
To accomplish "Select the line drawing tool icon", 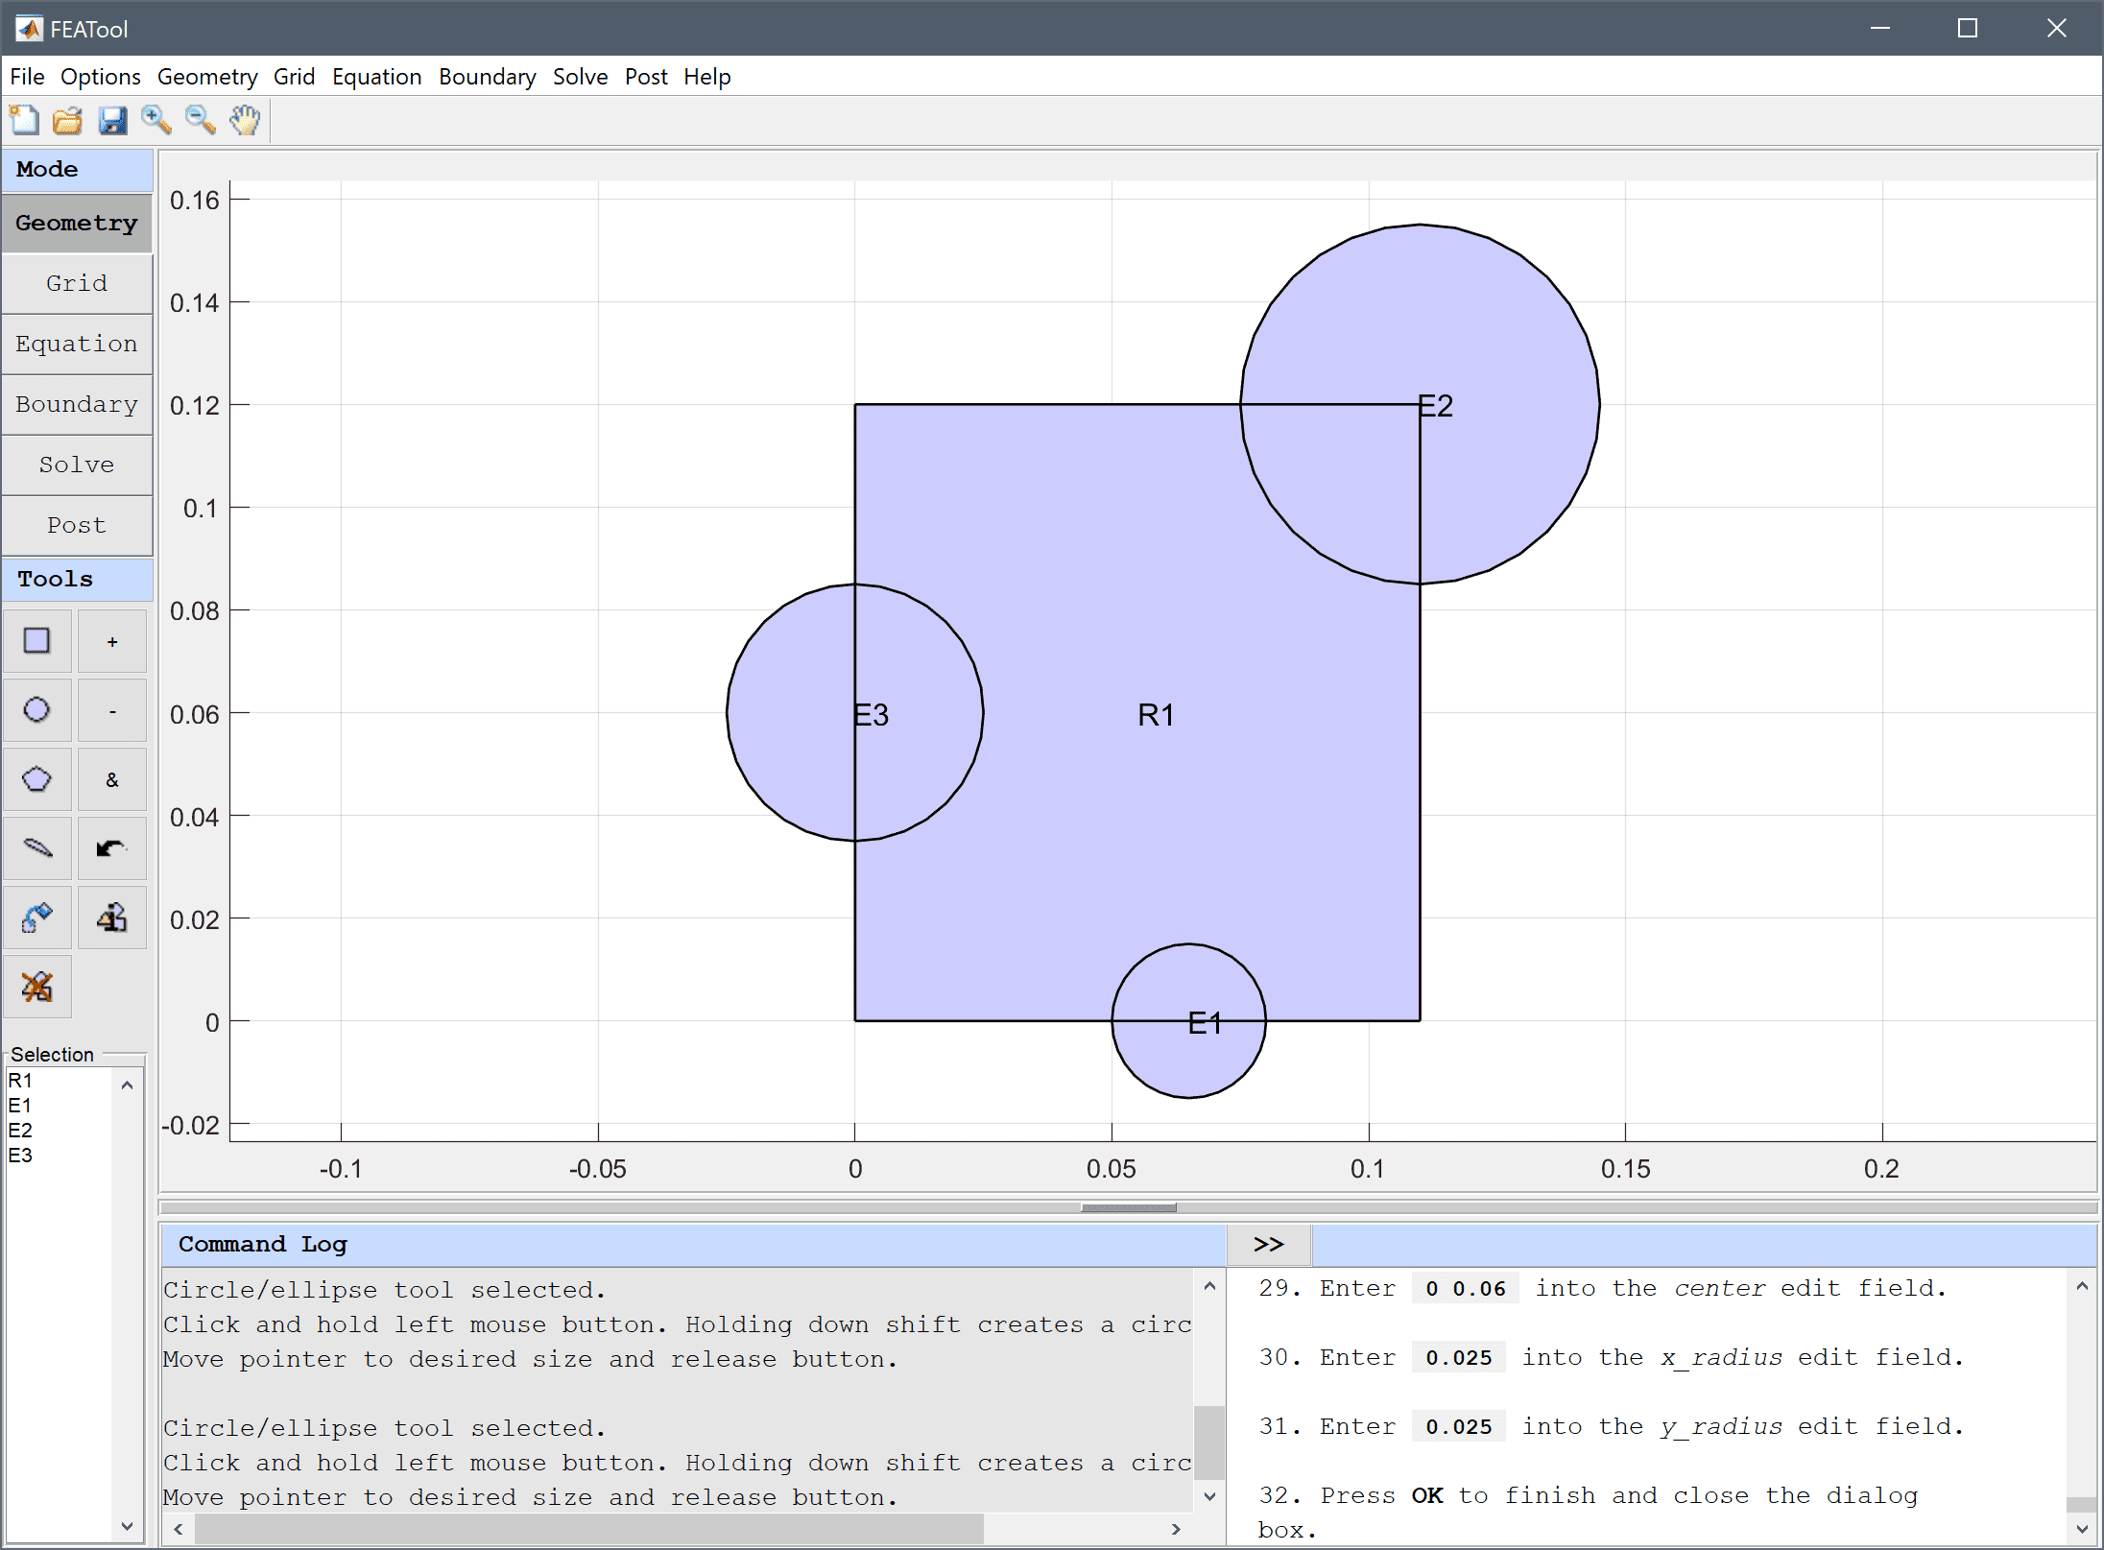I will coord(36,847).
